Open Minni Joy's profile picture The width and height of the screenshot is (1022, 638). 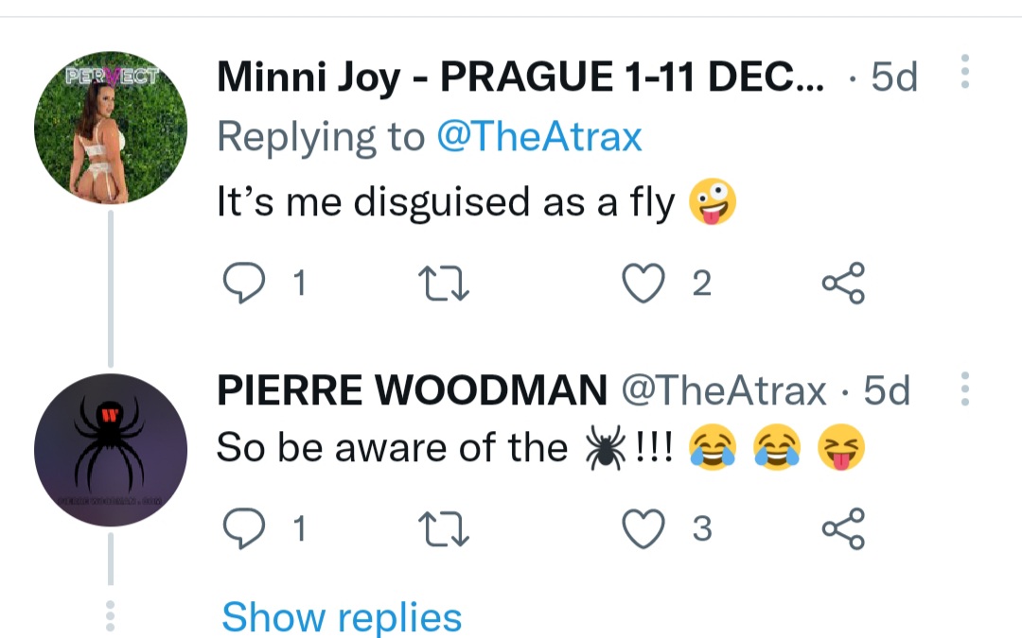point(111,128)
